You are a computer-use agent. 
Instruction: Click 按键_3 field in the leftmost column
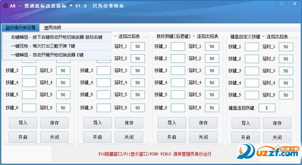[x=29, y=71]
